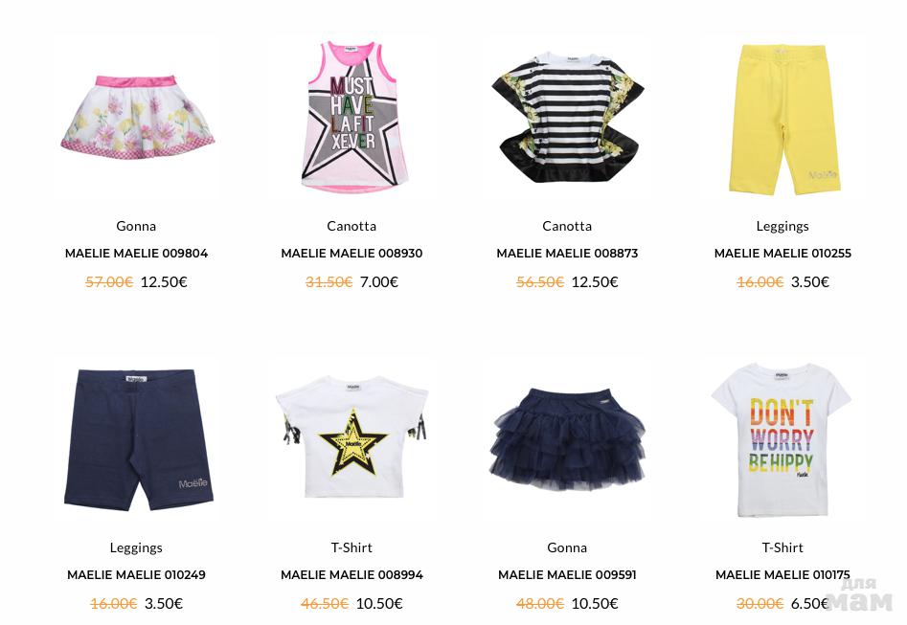Open the navy tulle skirt image
Image resolution: width=907 pixels, height=625 pixels.
click(567, 438)
